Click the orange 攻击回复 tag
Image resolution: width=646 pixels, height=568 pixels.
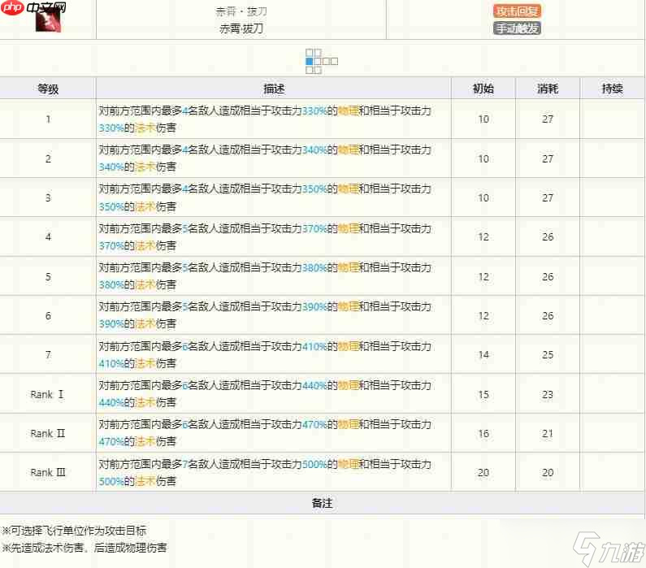[x=516, y=11]
